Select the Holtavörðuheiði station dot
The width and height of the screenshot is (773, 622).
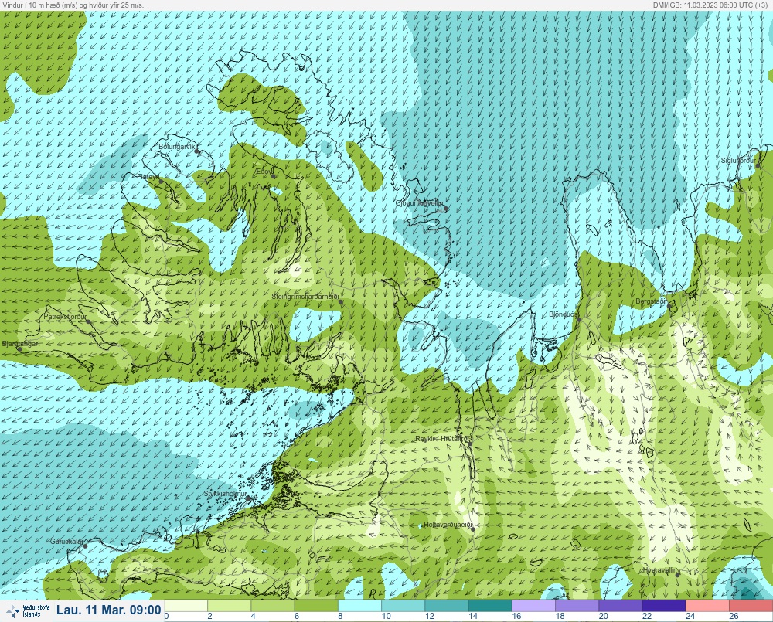tap(473, 529)
